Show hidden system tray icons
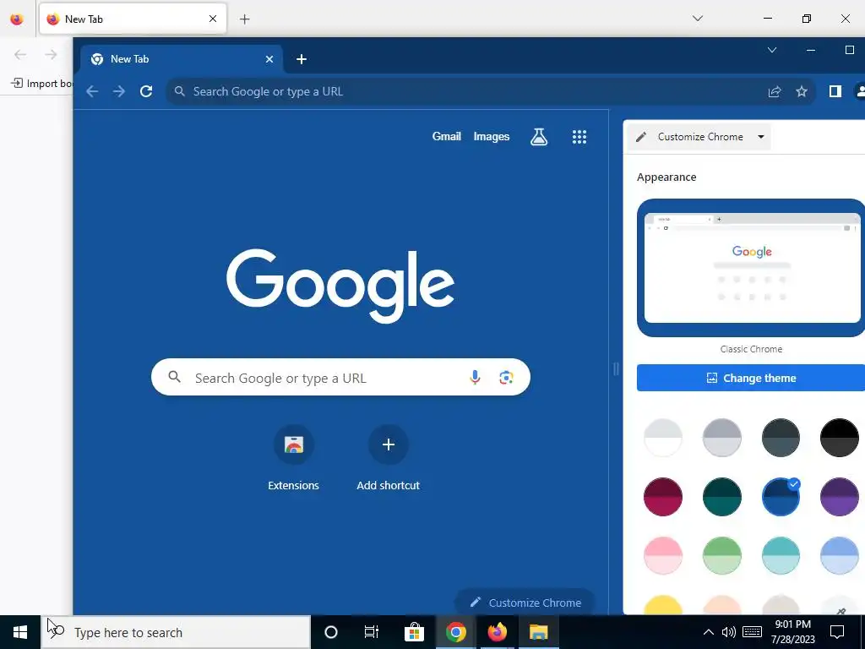This screenshot has height=649, width=865. click(x=709, y=632)
